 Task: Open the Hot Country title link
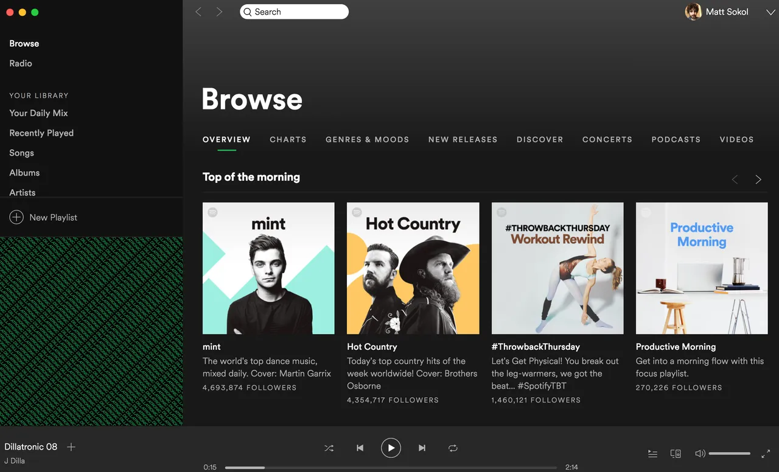tap(372, 347)
